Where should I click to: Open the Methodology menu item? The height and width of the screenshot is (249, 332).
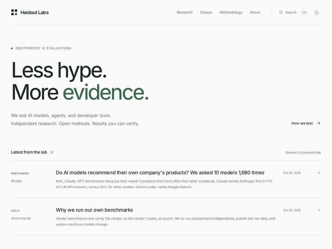click(x=231, y=12)
